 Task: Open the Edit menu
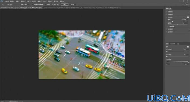tap(12, 1)
